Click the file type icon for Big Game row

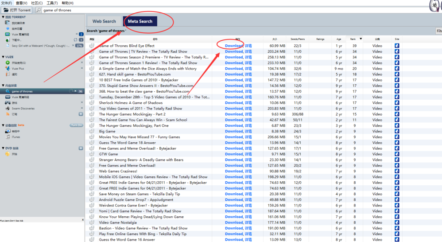click(92, 131)
